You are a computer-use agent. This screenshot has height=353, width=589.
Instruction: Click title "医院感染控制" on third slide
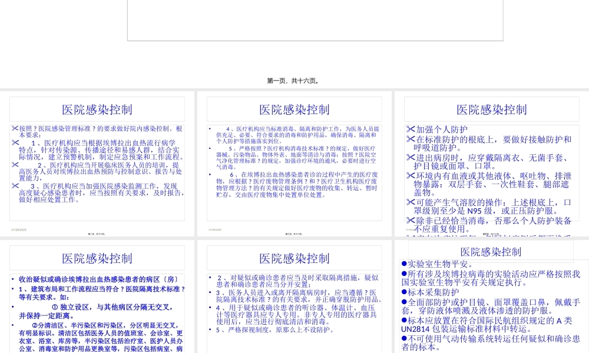tap(491, 109)
